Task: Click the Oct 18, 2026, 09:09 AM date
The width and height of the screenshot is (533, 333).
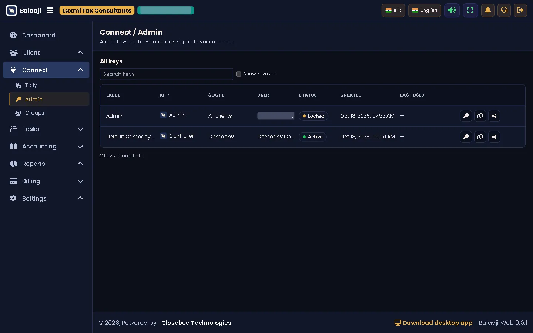Action: (x=368, y=137)
